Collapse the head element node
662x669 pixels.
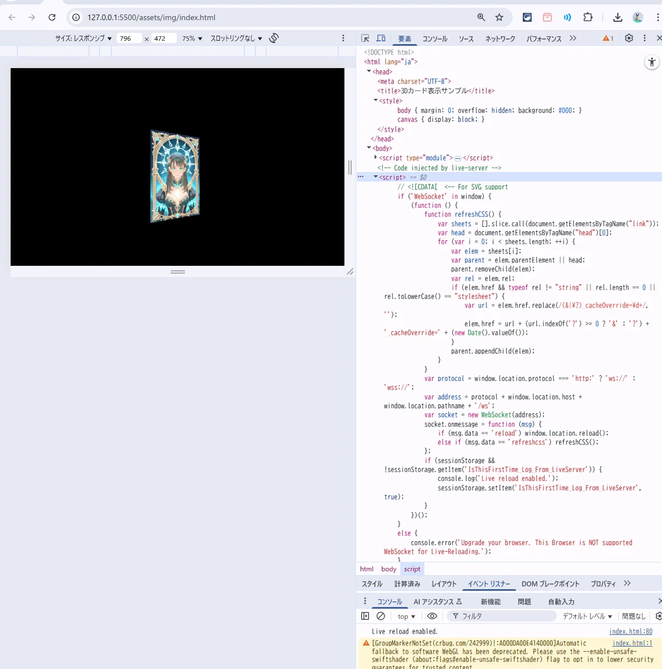369,71
